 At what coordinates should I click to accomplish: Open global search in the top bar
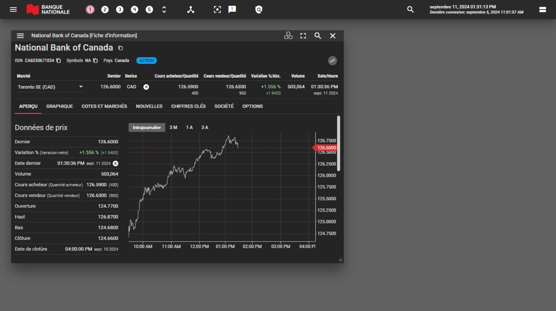pyautogui.click(x=410, y=9)
